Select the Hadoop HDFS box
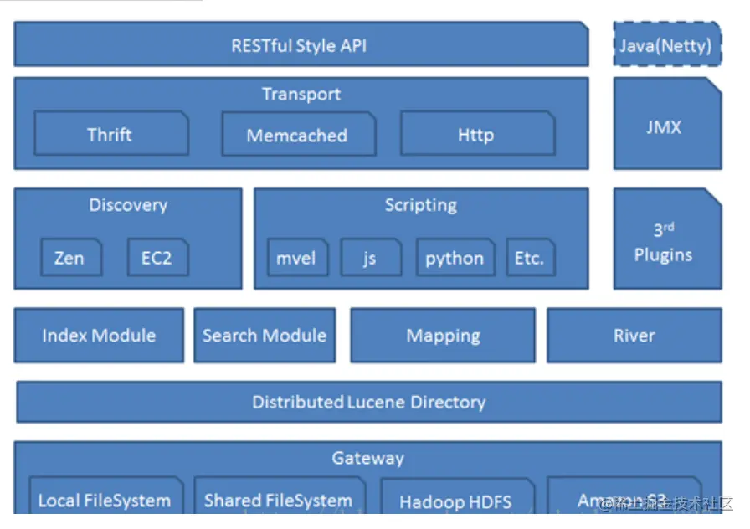 (x=457, y=496)
